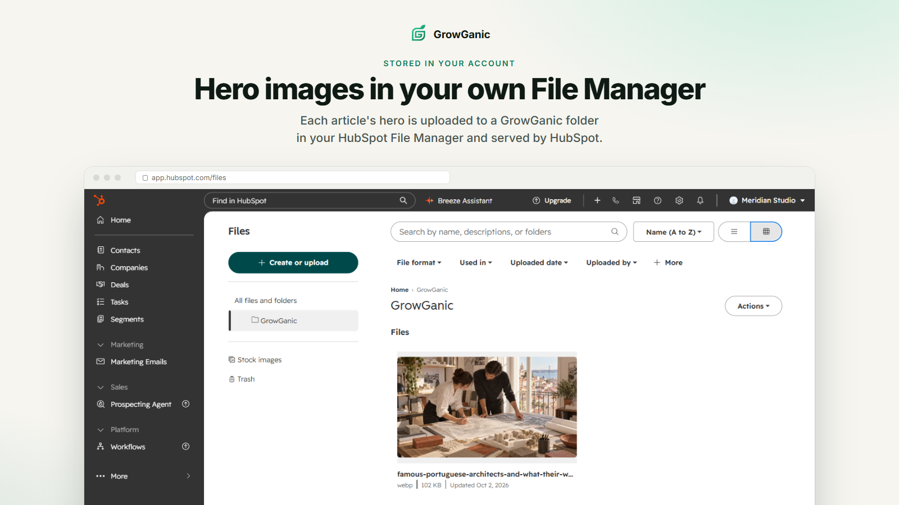Open the phone calling icon

[616, 200]
